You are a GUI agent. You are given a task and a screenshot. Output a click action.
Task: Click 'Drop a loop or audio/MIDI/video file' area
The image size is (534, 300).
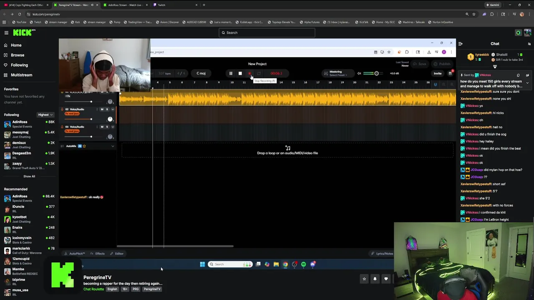point(287,150)
